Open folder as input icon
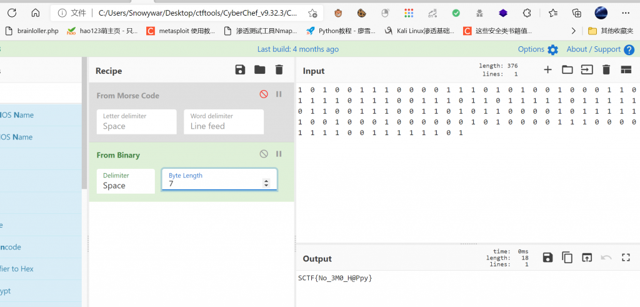 pyautogui.click(x=567, y=70)
